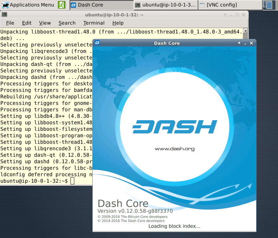Click the 'ldconfig deferred processing' line

pyautogui.click(x=46, y=174)
